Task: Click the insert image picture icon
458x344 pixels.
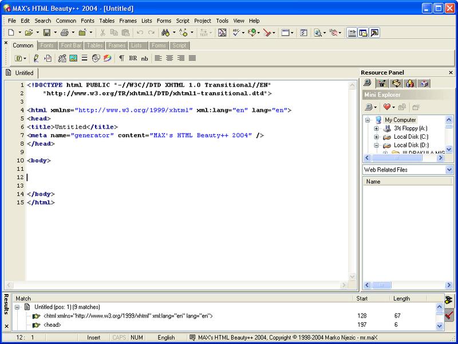Action: click(73, 58)
